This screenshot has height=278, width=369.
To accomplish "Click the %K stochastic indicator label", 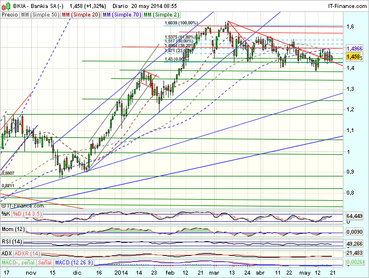I will click(6, 213).
